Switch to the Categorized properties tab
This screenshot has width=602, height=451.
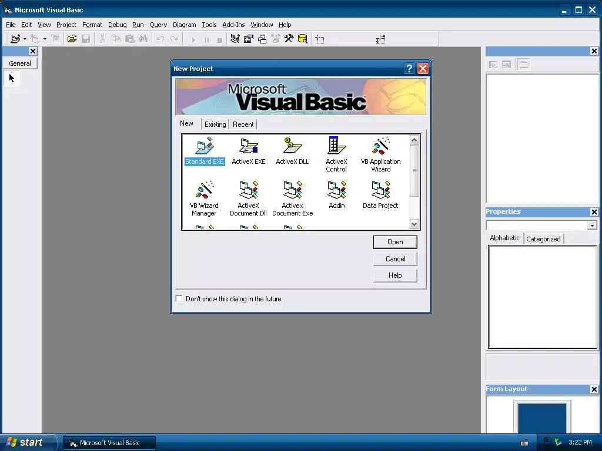coord(543,238)
